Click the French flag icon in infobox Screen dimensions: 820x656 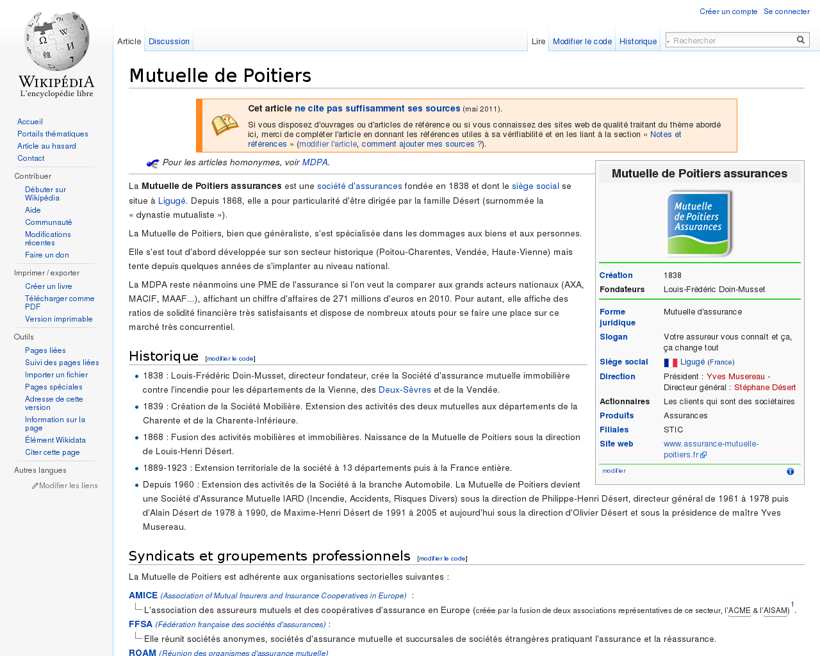pos(670,363)
